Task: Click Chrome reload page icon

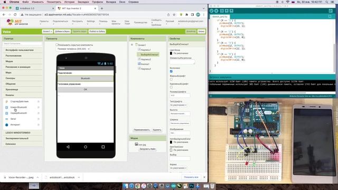Action: (x=15, y=15)
